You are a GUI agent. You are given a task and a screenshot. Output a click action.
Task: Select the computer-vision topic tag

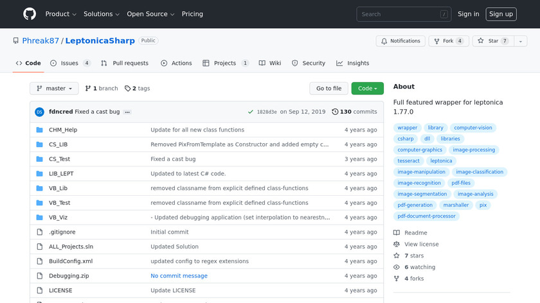pyautogui.click(x=473, y=128)
